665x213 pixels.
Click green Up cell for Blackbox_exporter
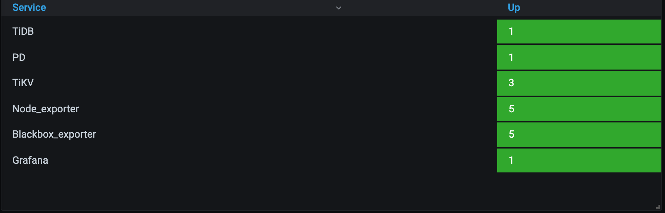[x=579, y=134]
